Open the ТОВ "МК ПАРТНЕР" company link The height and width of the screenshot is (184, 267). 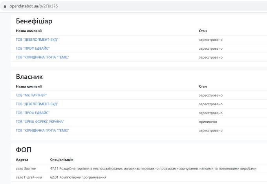31,95
